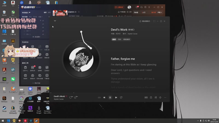The image size is (219, 123).
Task: Open 场景切换器 scene switcher tool
Action: click(x=40, y=77)
